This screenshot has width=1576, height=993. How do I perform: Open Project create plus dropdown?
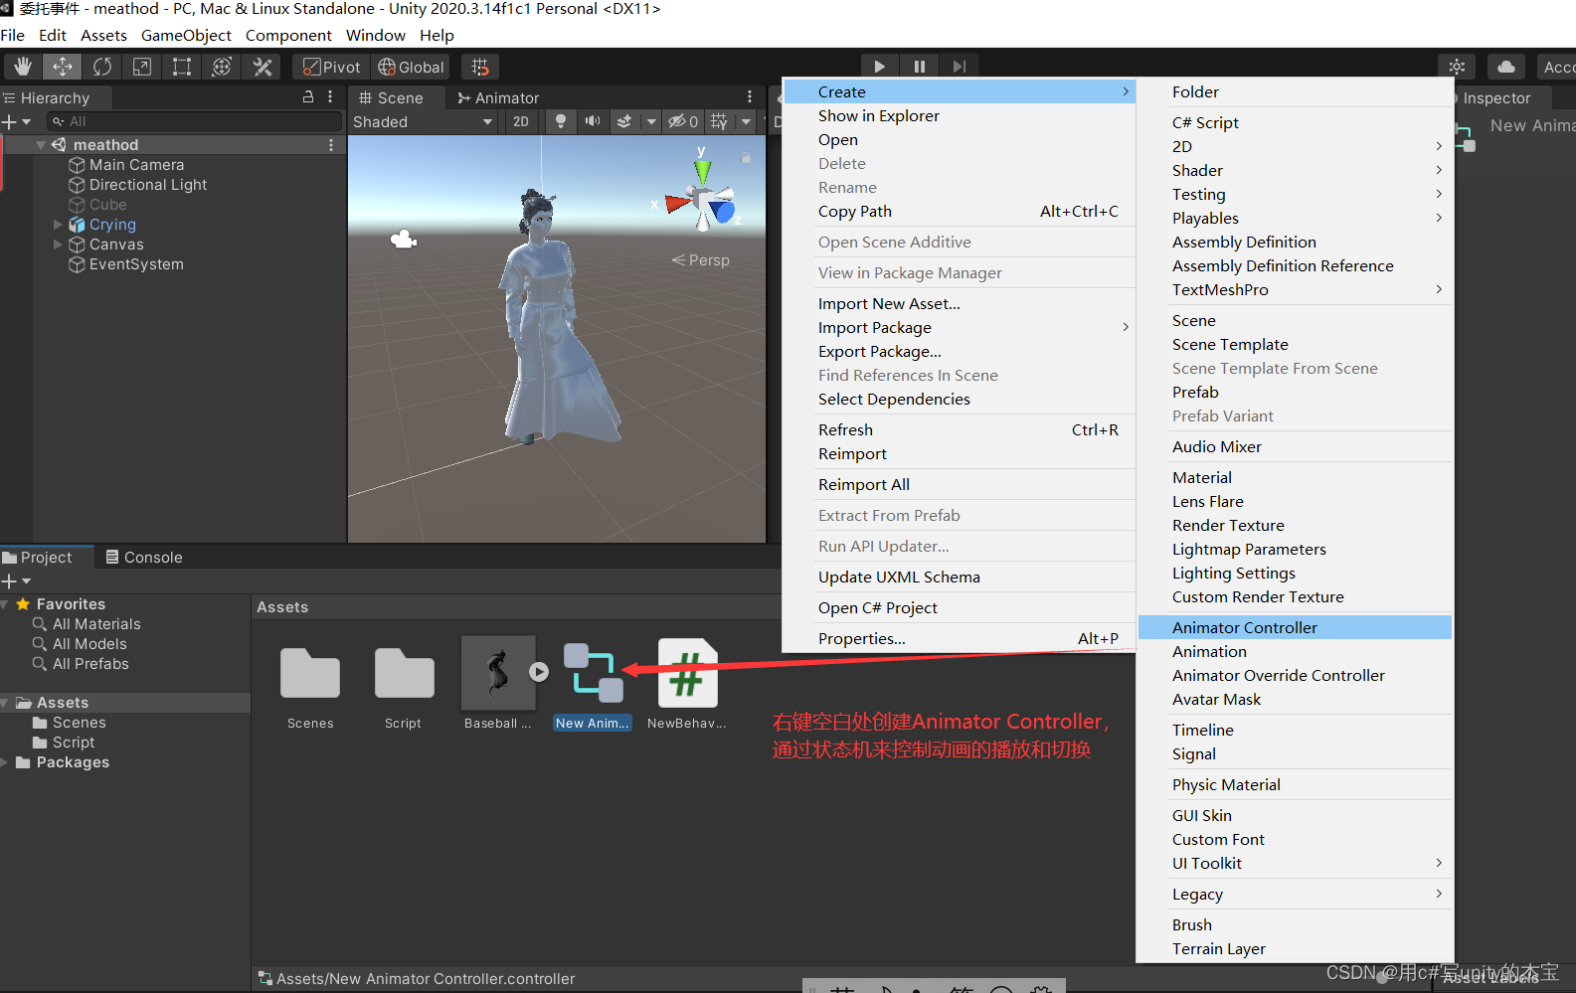pos(17,580)
